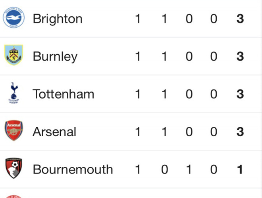Open the Bournemouth team name link

[x=73, y=169]
